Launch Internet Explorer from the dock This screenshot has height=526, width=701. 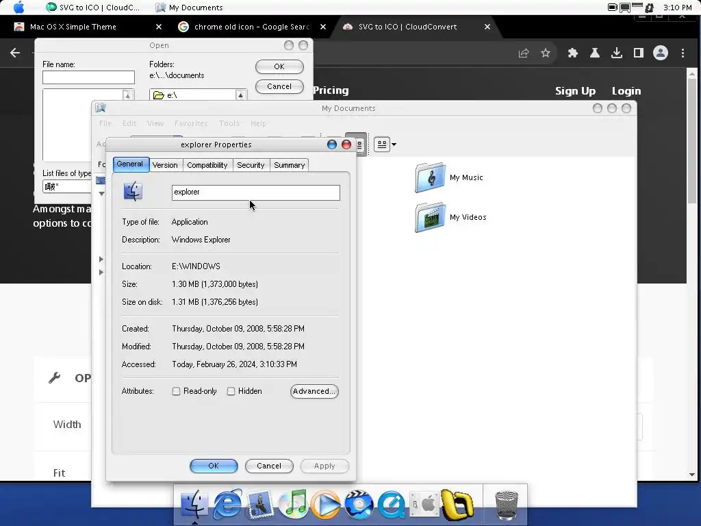point(227,505)
